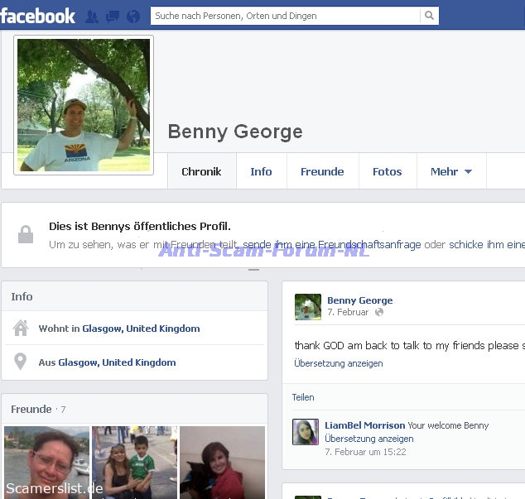Select the Info tab
The height and width of the screenshot is (499, 525).
click(261, 171)
